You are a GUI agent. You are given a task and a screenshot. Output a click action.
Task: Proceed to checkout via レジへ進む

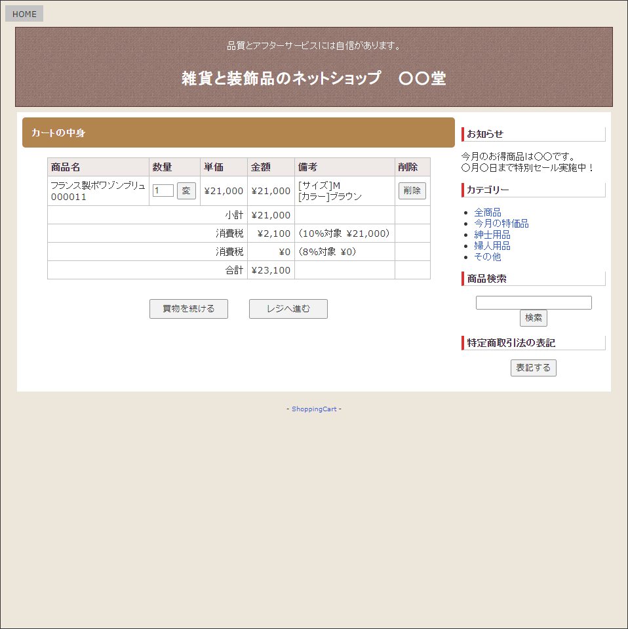288,309
